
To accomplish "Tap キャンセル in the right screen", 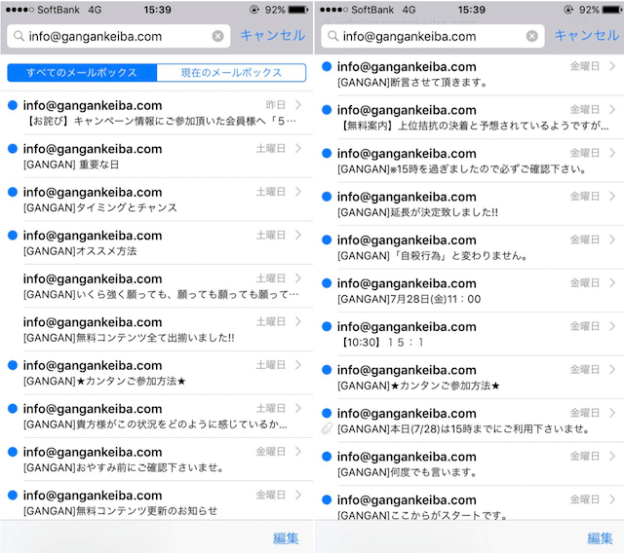I will pyautogui.click(x=587, y=35).
